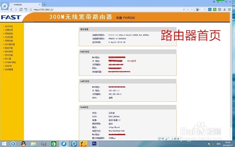Click the go arrow in address bar
The width and height of the screenshot is (235, 147).
coord(192,9)
